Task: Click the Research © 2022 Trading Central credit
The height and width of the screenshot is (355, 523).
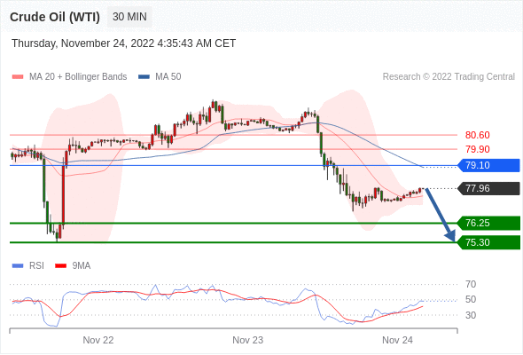Action: pyautogui.click(x=449, y=77)
